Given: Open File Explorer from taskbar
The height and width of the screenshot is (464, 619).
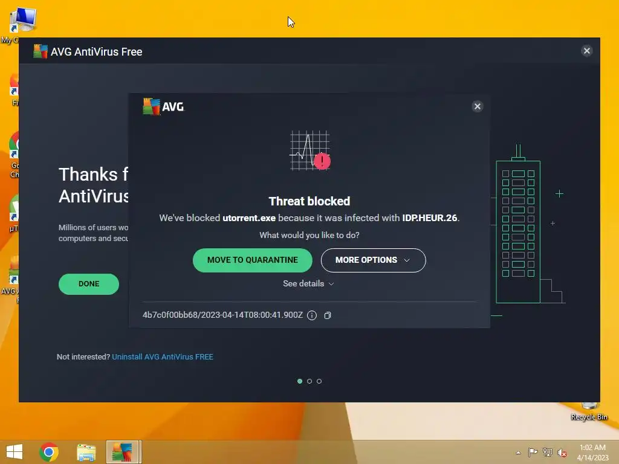Looking at the screenshot, I should 86,452.
